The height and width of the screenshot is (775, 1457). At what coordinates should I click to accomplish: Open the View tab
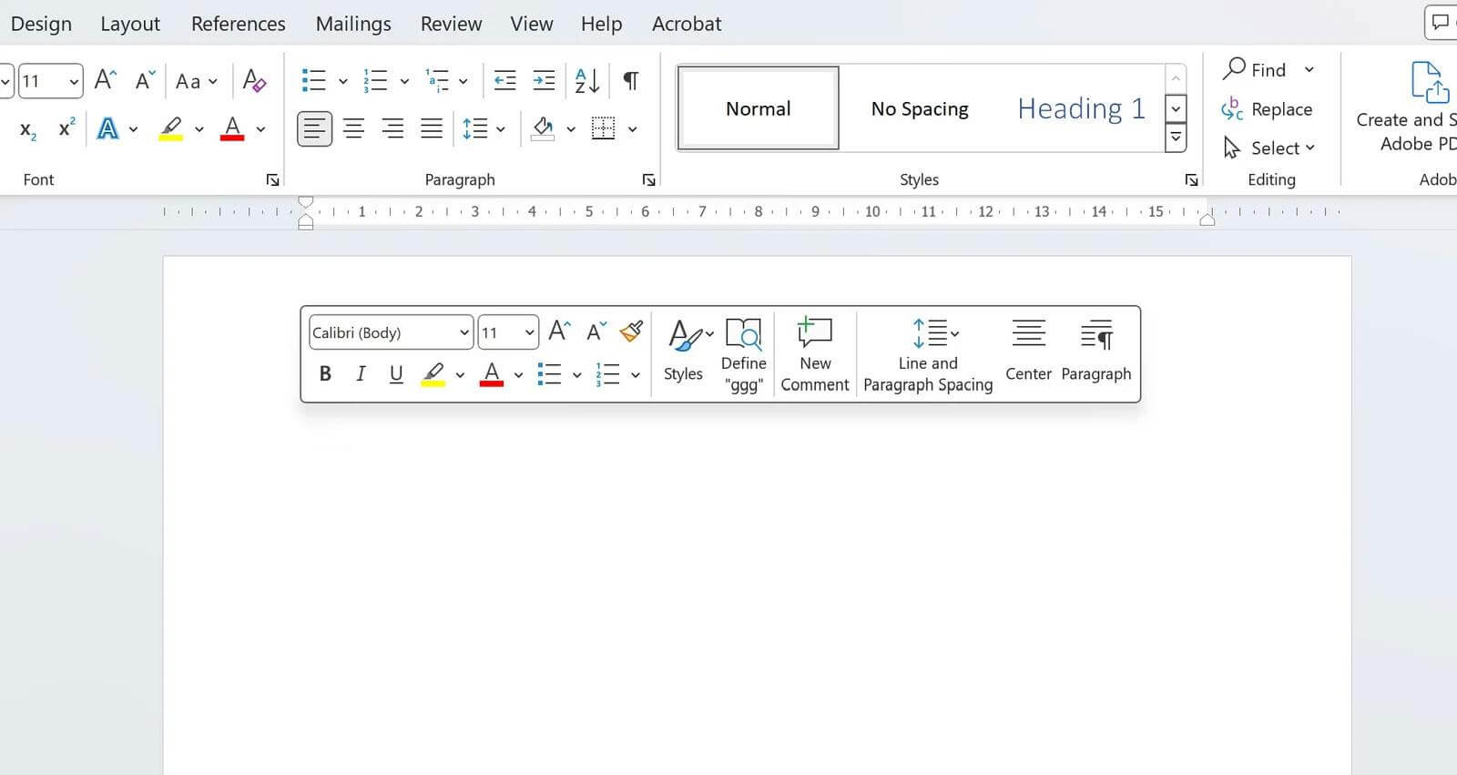[532, 24]
